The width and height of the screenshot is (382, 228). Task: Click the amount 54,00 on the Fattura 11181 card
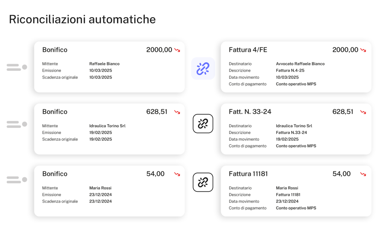341,174
